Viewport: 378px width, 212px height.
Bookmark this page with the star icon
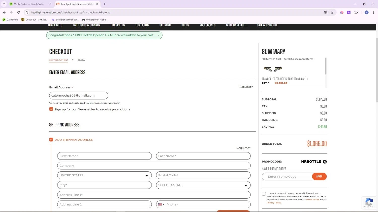click(332, 12)
